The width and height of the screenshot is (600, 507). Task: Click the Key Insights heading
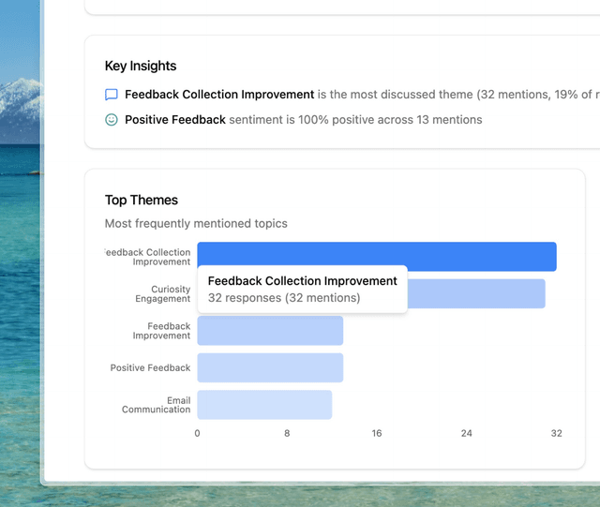(141, 66)
